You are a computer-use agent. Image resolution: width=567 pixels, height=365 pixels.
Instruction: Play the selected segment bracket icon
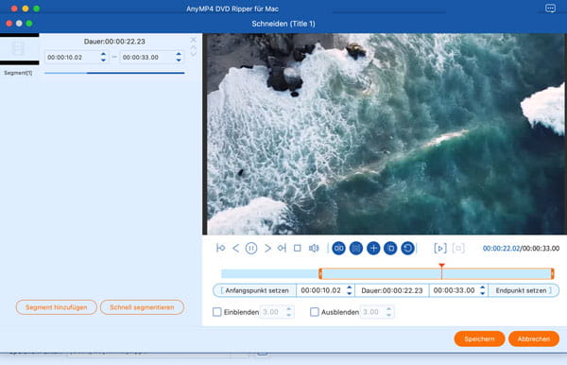(x=440, y=248)
